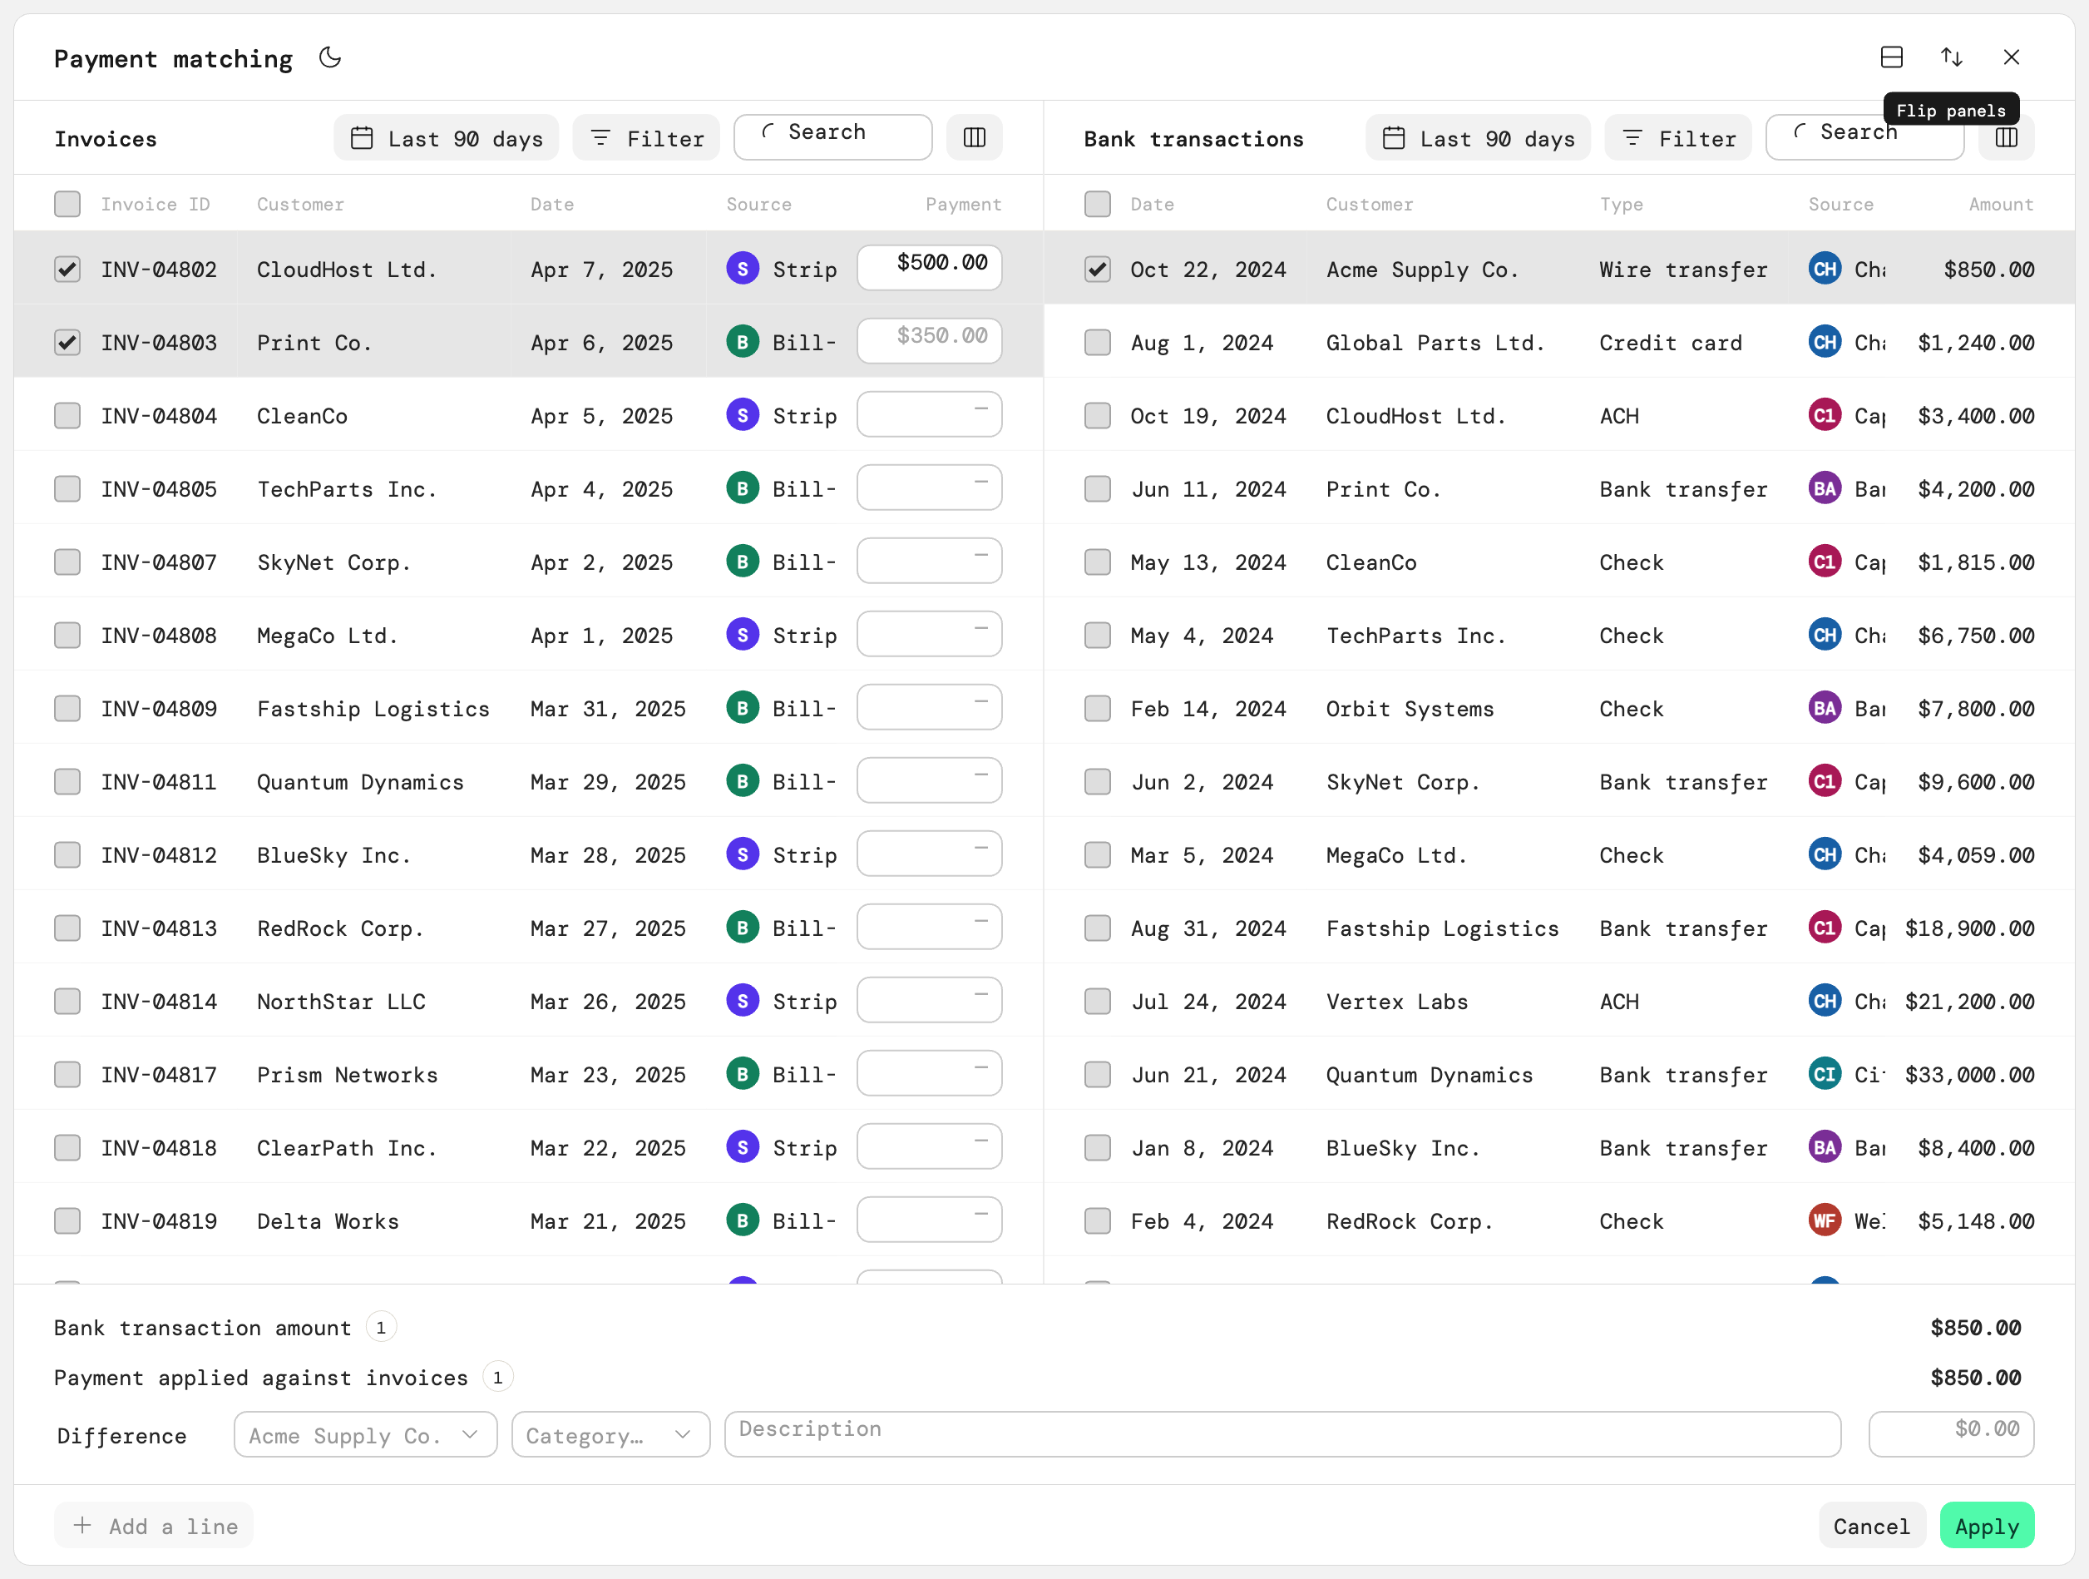Click the Apply button
Image resolution: width=2089 pixels, height=1579 pixels.
click(x=1987, y=1525)
